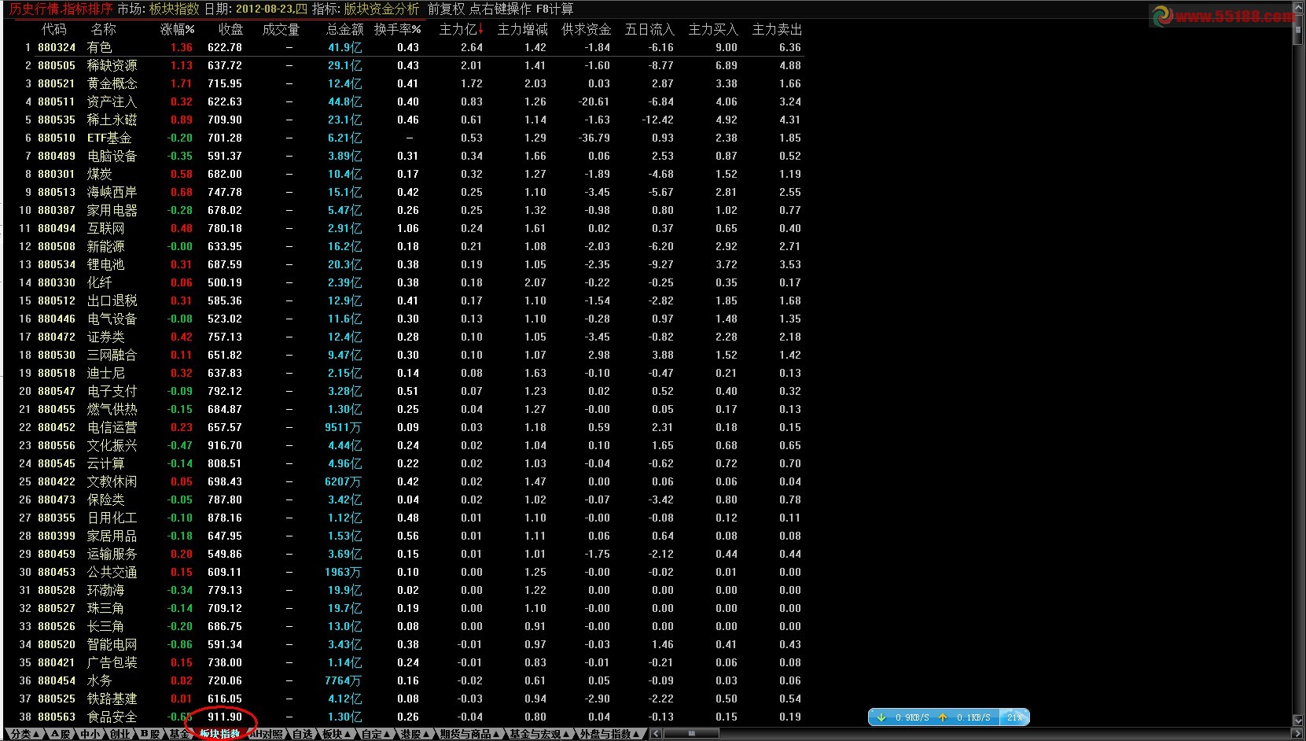Click code 880525 in 铁路基建 row
Image resolution: width=1306 pixels, height=741 pixels.
[x=57, y=699]
